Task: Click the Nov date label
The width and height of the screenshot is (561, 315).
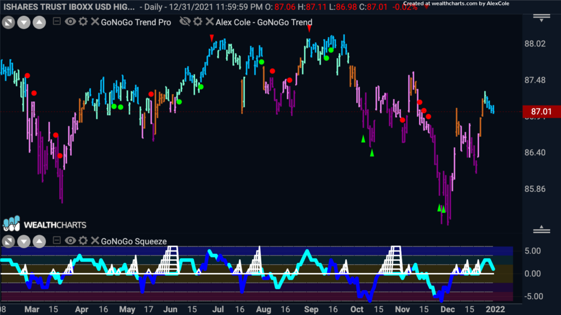Action: coord(403,310)
